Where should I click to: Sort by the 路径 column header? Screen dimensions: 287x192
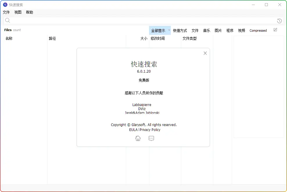(52, 38)
